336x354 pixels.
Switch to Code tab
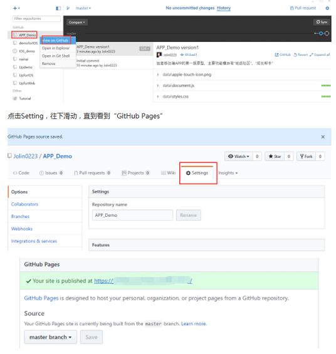21,173
